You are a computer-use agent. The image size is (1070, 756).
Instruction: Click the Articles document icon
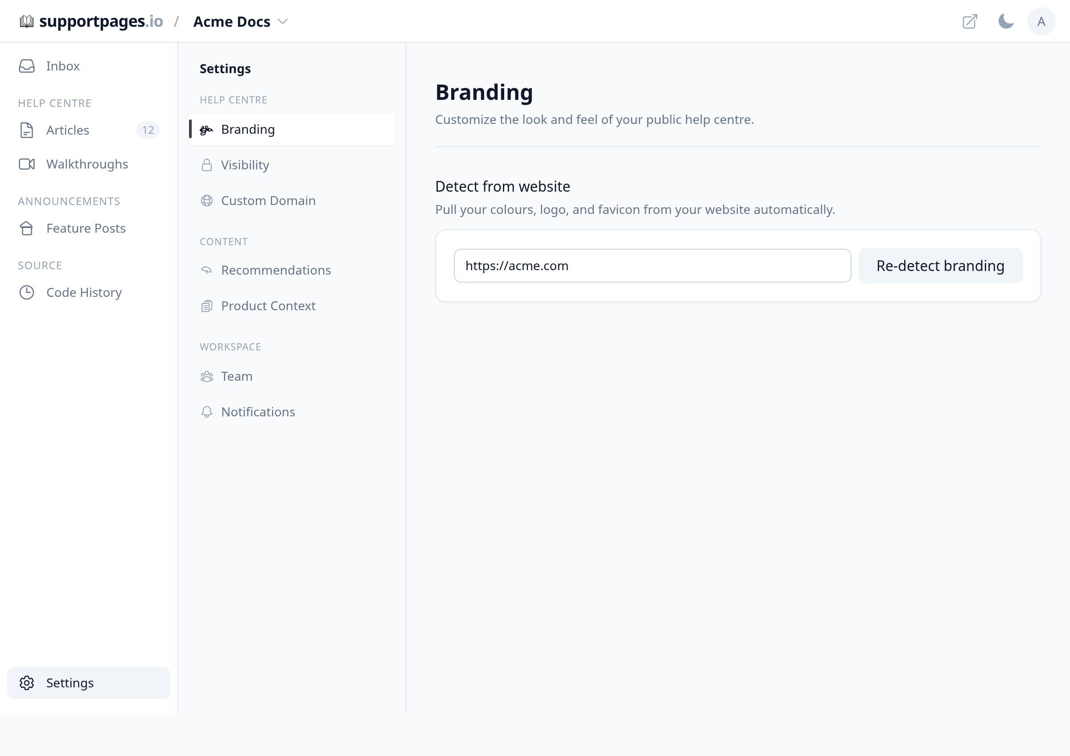tap(27, 131)
